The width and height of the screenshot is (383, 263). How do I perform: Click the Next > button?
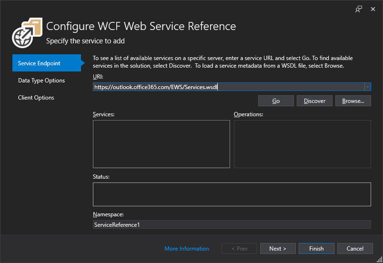[x=278, y=248]
